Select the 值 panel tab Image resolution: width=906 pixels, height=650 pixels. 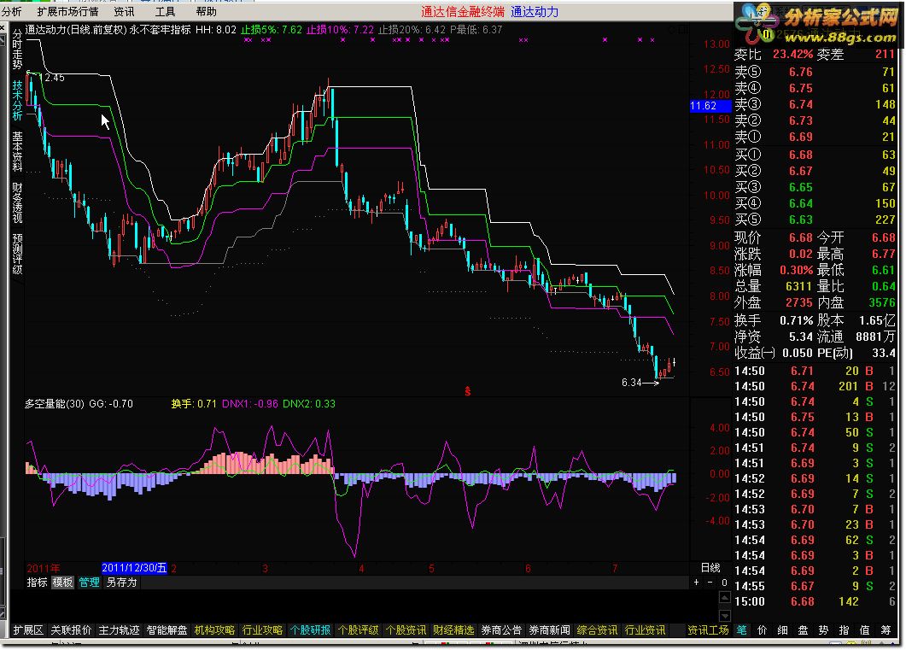[x=864, y=630]
